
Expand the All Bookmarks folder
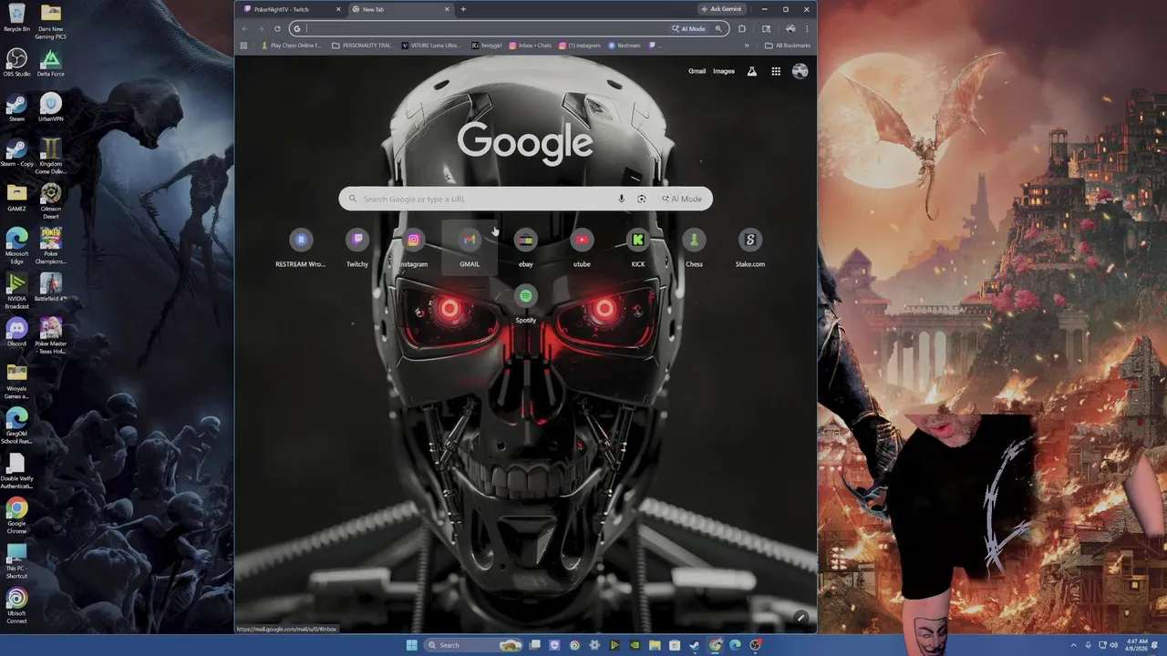[x=788, y=46]
